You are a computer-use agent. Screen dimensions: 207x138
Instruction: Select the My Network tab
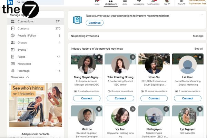[x=111, y=3]
